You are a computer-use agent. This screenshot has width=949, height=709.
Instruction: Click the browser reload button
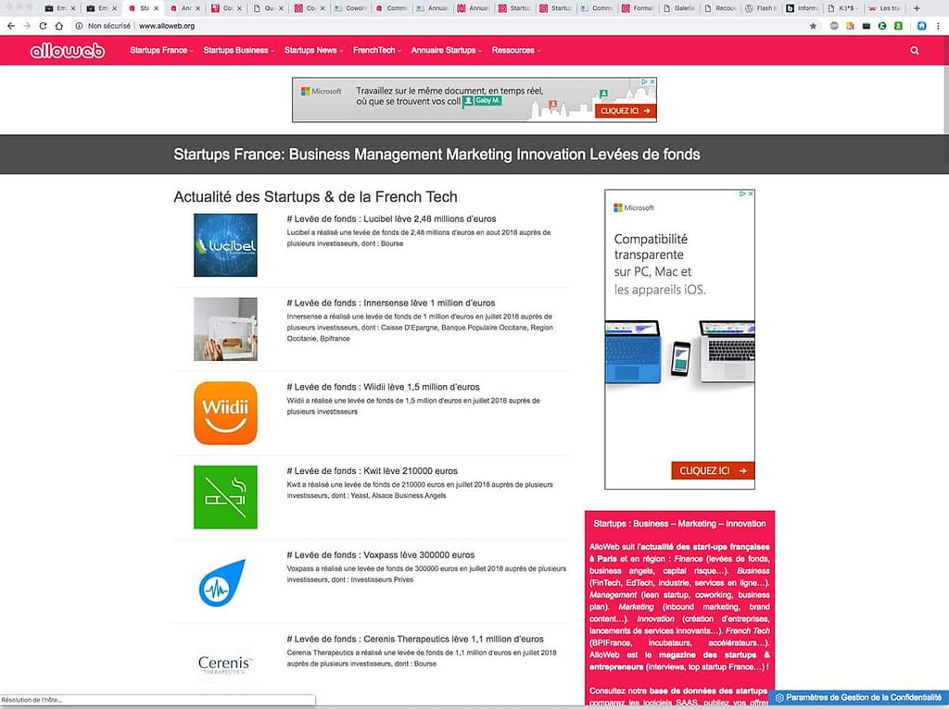[42, 26]
